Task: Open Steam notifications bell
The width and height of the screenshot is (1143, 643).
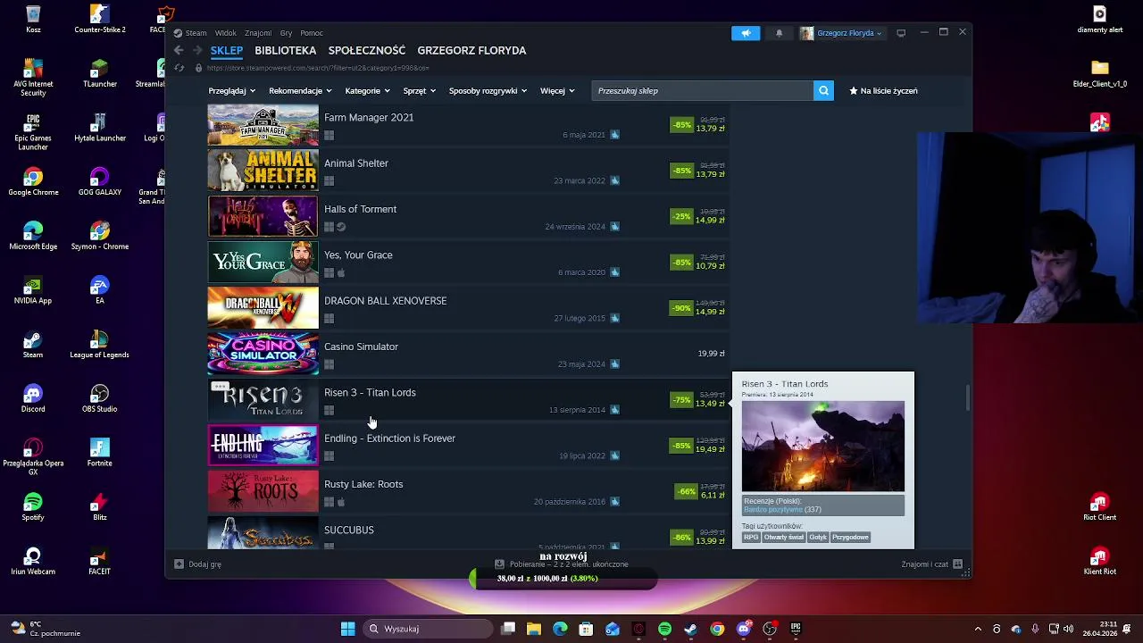Action: pos(779,33)
